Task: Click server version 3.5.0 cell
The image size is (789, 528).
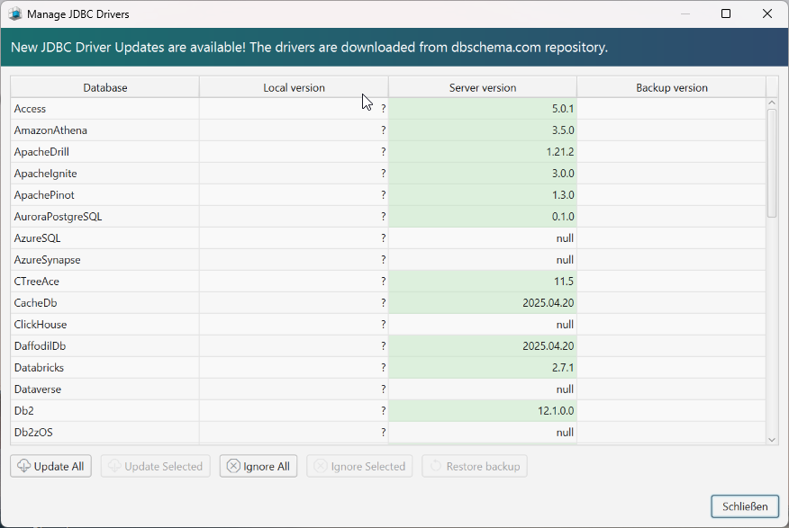Action: 483,130
